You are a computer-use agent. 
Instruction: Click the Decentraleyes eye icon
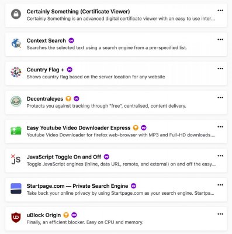[16, 101]
